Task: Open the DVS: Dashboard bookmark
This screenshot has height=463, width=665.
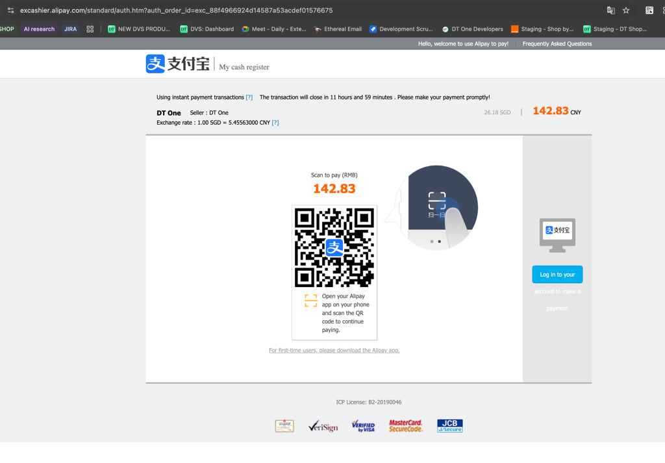Action: pyautogui.click(x=207, y=29)
